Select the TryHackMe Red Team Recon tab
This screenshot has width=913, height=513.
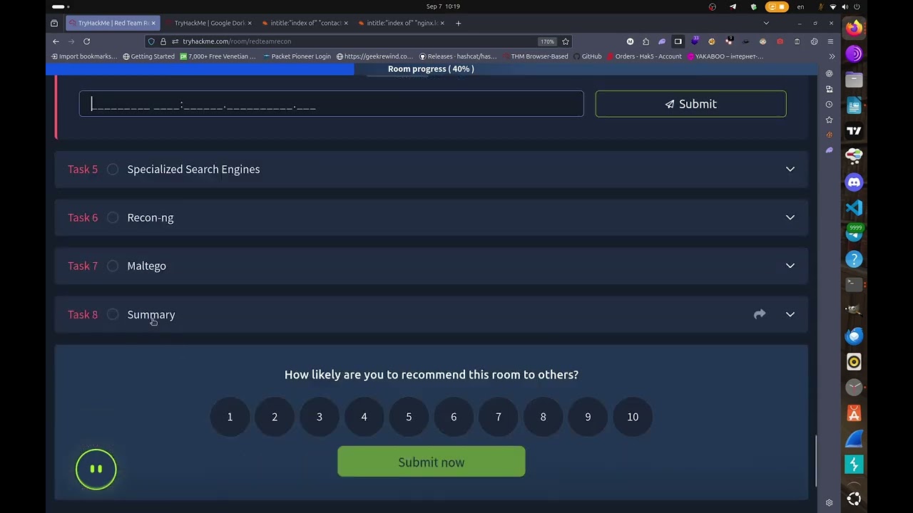tap(113, 23)
